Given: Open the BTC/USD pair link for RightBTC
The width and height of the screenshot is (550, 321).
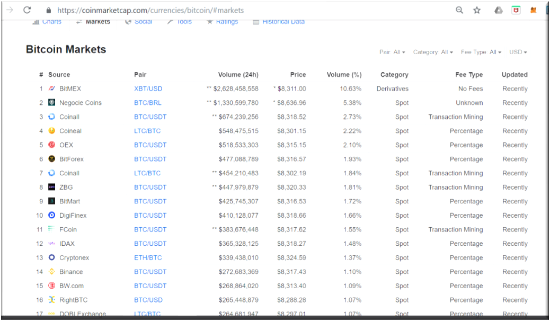Looking at the screenshot, I should (x=148, y=300).
